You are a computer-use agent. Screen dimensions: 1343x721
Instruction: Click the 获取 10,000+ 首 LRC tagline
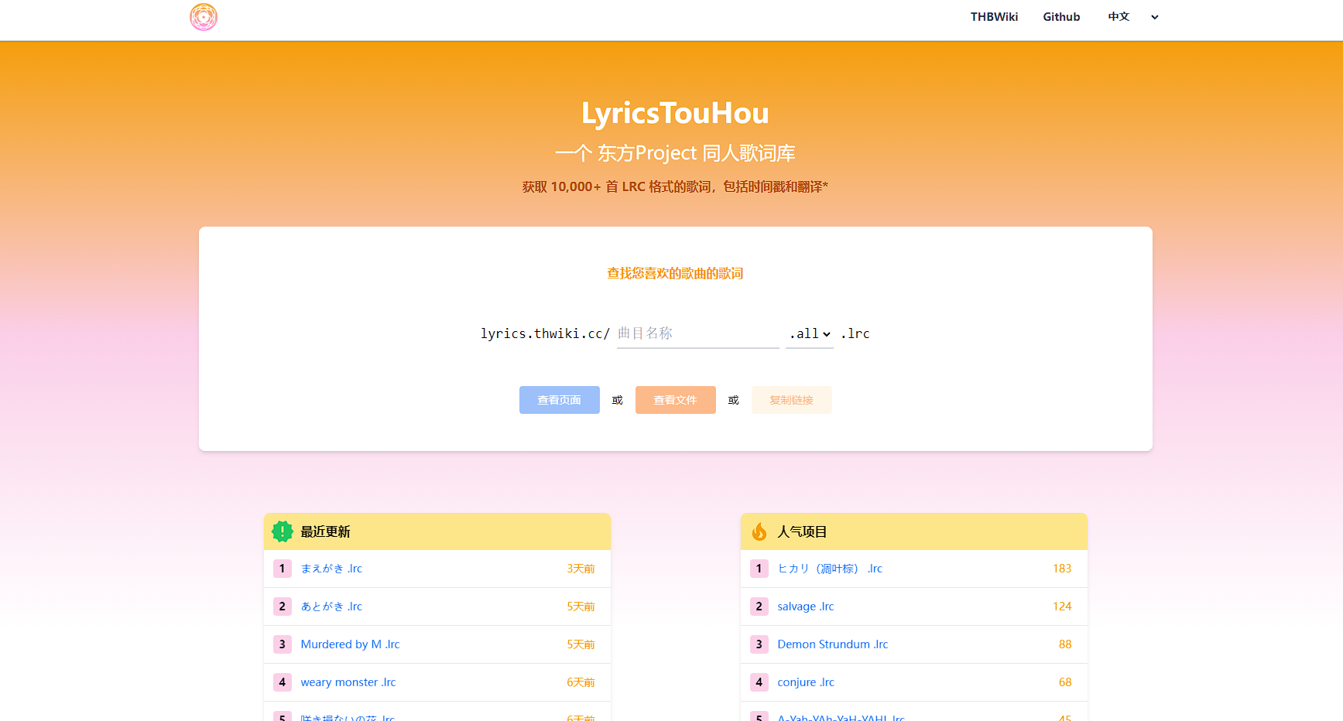click(676, 186)
